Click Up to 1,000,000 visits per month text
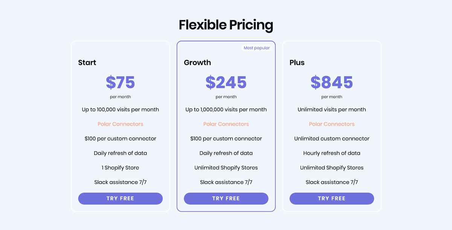The width and height of the screenshot is (452, 230). (x=226, y=110)
